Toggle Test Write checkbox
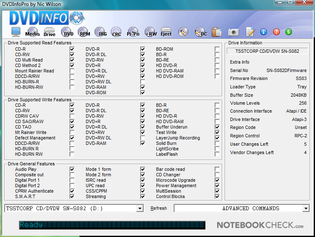Image resolution: width=315 pixels, height=237 pixels. pos(217,132)
